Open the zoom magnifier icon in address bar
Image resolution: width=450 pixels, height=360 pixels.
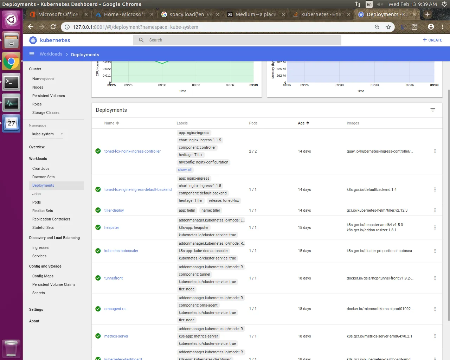tap(377, 27)
